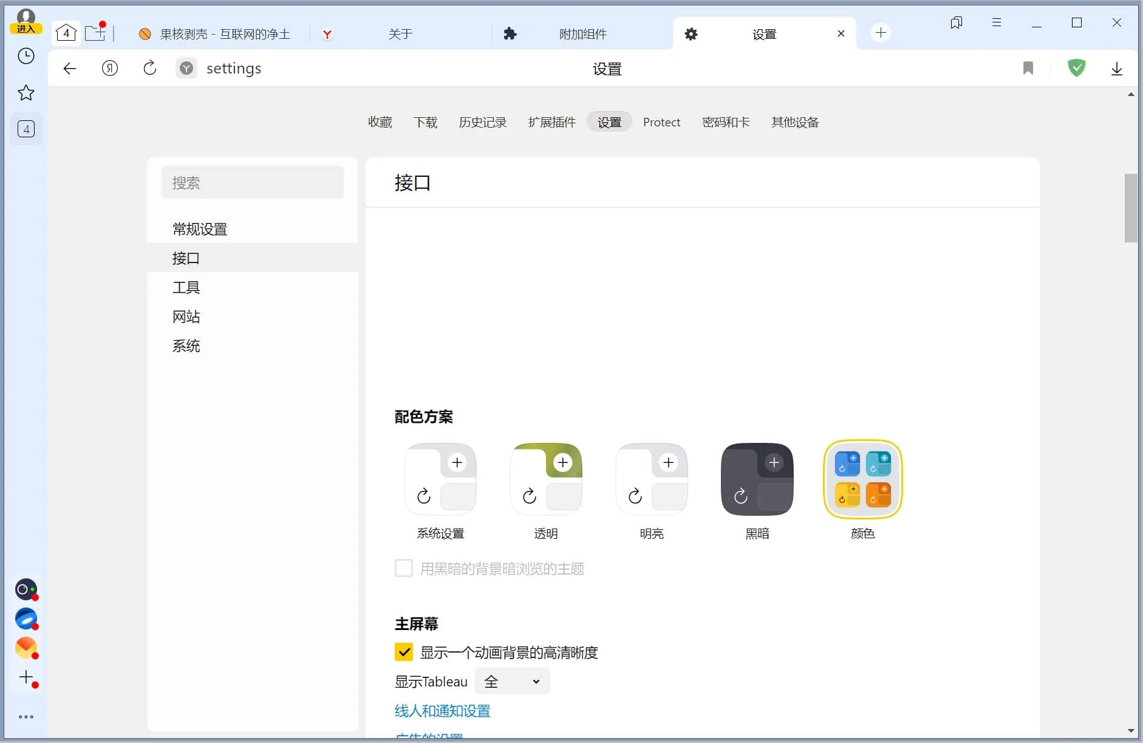Go back with the back arrow
This screenshot has width=1143, height=743.
pos(69,67)
